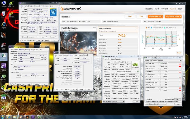Open the Sensor refresh rate dropdown

(x=178, y=99)
